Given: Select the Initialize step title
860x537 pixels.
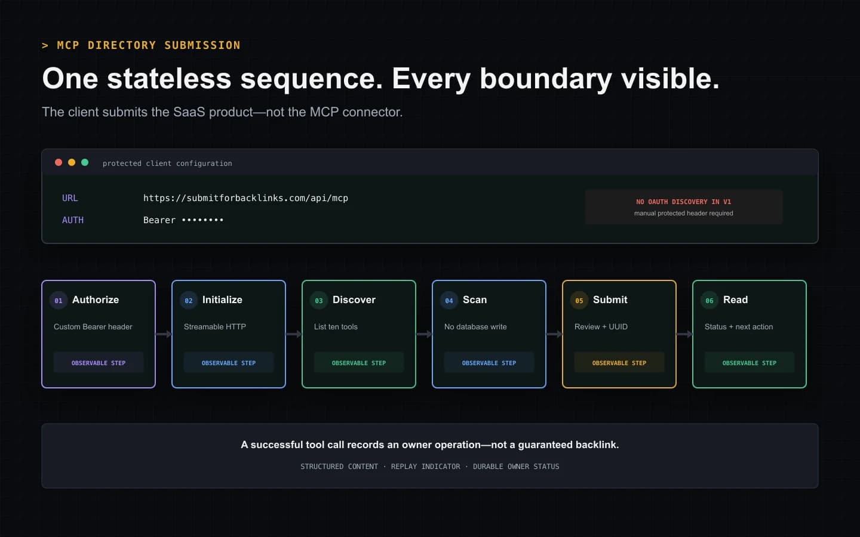Looking at the screenshot, I should point(222,300).
